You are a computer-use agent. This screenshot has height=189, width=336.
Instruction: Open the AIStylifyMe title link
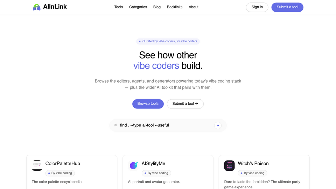[153, 163]
